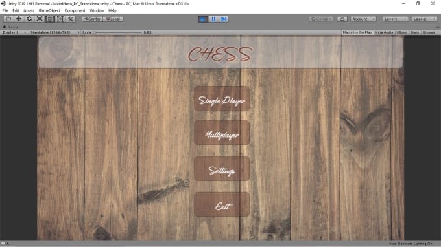The height and width of the screenshot is (247, 441).
Task: Select the combined Transform tool
Action: point(60,19)
